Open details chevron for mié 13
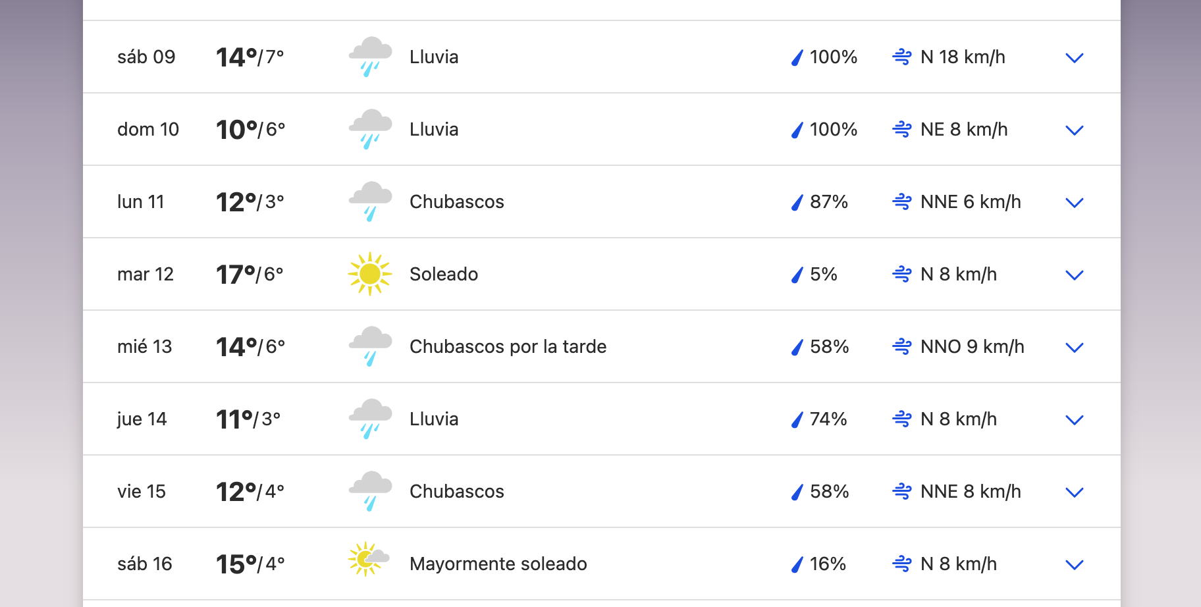Screen dimensions: 1201x607 [x=1075, y=348]
